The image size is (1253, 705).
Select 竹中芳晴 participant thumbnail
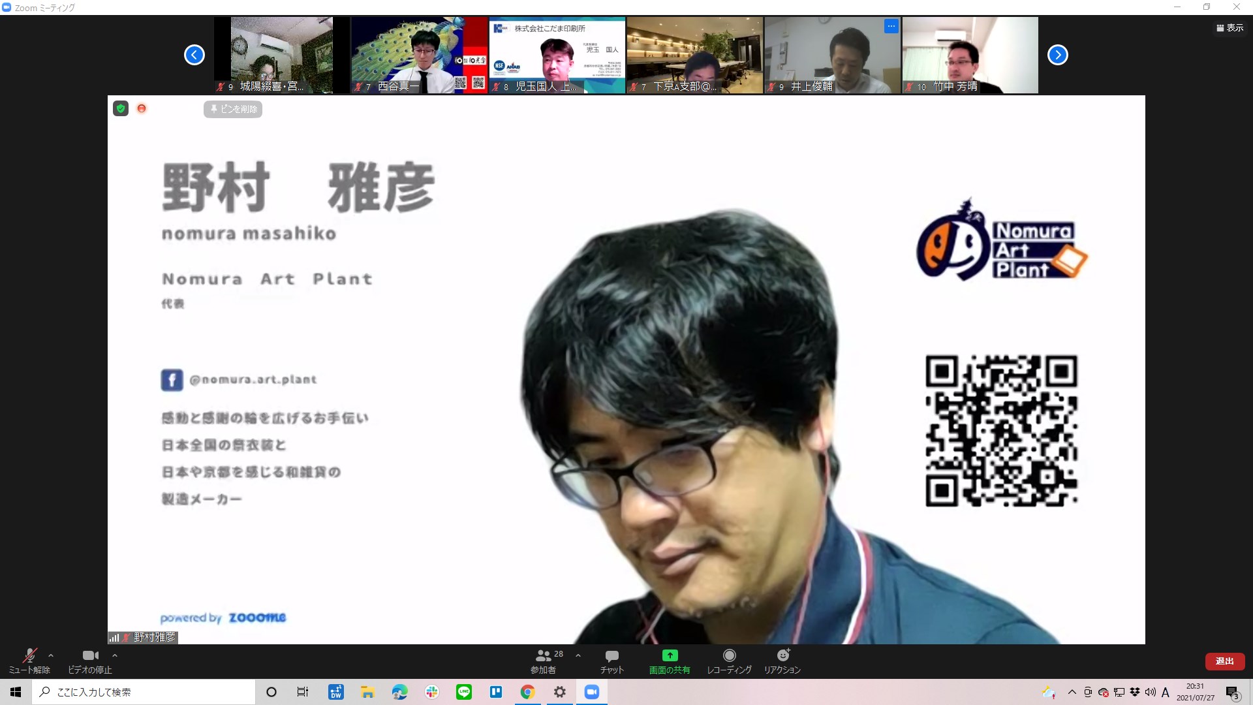970,55
